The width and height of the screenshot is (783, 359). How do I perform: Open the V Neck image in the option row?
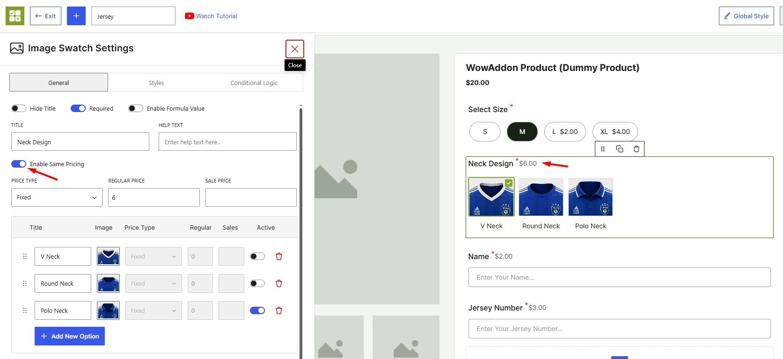pyautogui.click(x=108, y=256)
